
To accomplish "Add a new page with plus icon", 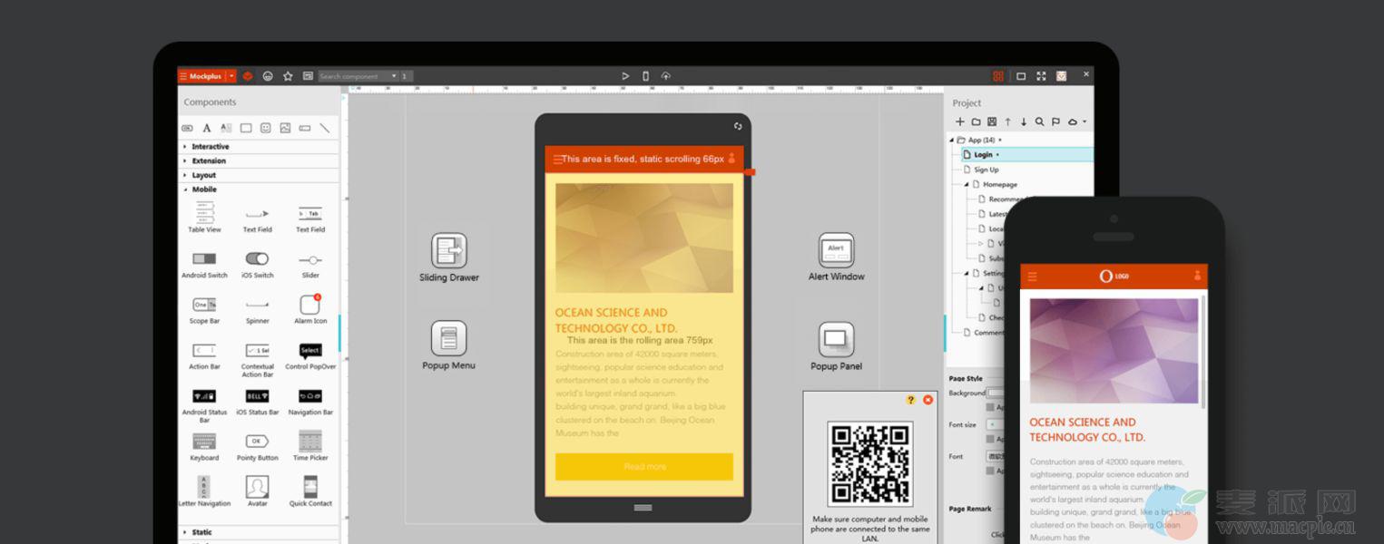I will tap(960, 121).
